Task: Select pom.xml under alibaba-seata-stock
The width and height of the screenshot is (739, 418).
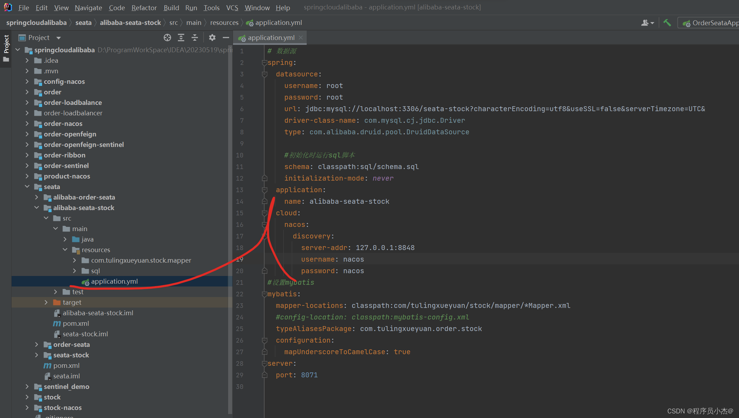Action: (76, 323)
